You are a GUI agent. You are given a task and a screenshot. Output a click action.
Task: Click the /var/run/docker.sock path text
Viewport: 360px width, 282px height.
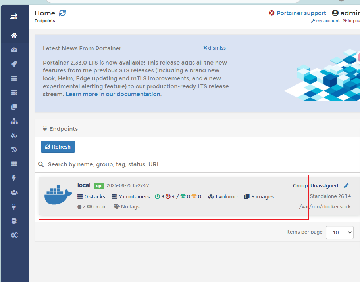[x=325, y=207]
